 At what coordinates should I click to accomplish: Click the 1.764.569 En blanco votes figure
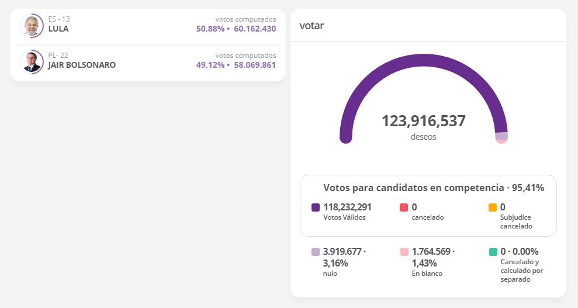click(x=431, y=251)
